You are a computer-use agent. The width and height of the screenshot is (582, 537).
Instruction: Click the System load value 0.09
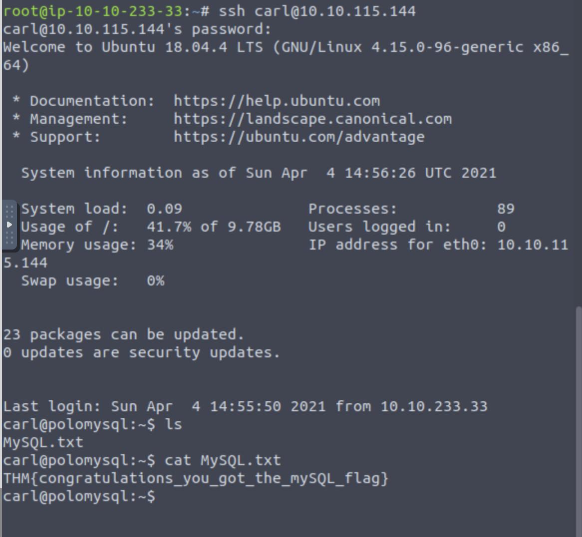pos(164,209)
